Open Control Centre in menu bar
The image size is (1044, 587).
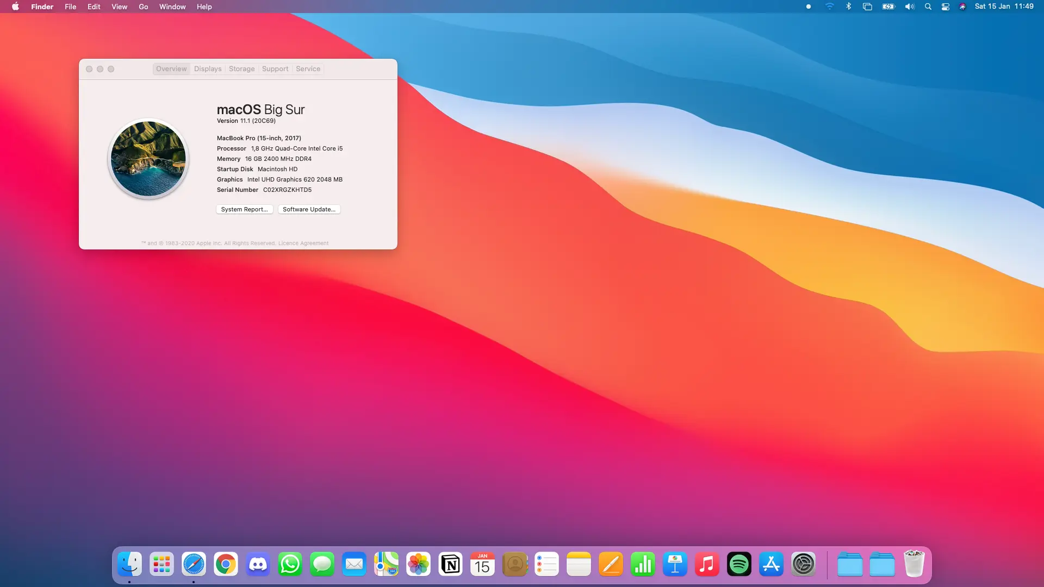point(946,7)
